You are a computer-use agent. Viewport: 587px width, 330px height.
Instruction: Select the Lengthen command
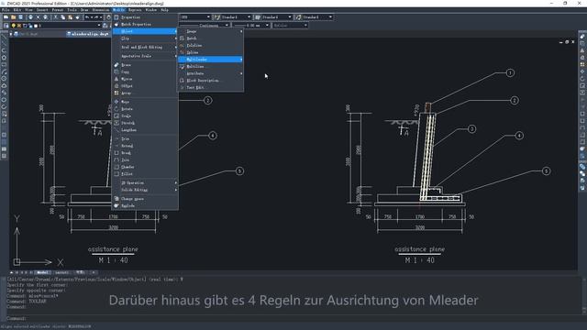(145, 130)
